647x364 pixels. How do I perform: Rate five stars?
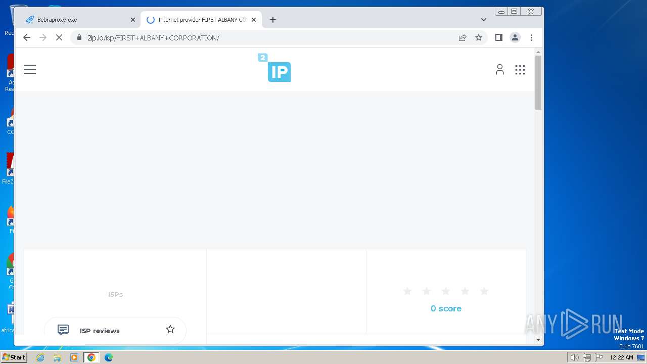tap(484, 291)
